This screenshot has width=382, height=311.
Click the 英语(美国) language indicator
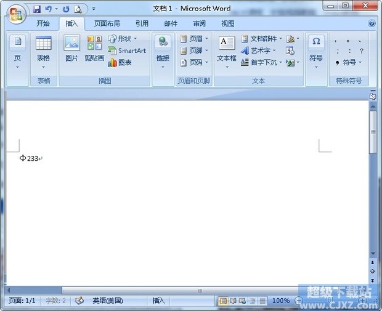[107, 301]
